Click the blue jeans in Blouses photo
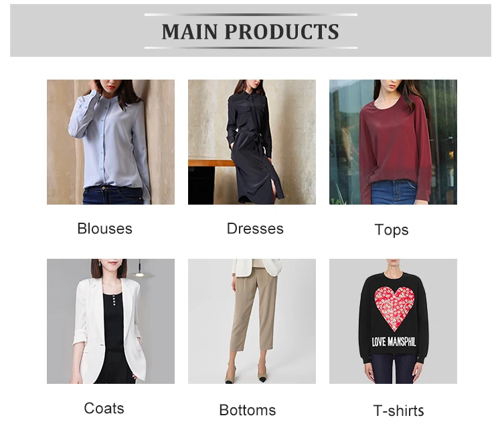The width and height of the screenshot is (502, 434). click(114, 195)
